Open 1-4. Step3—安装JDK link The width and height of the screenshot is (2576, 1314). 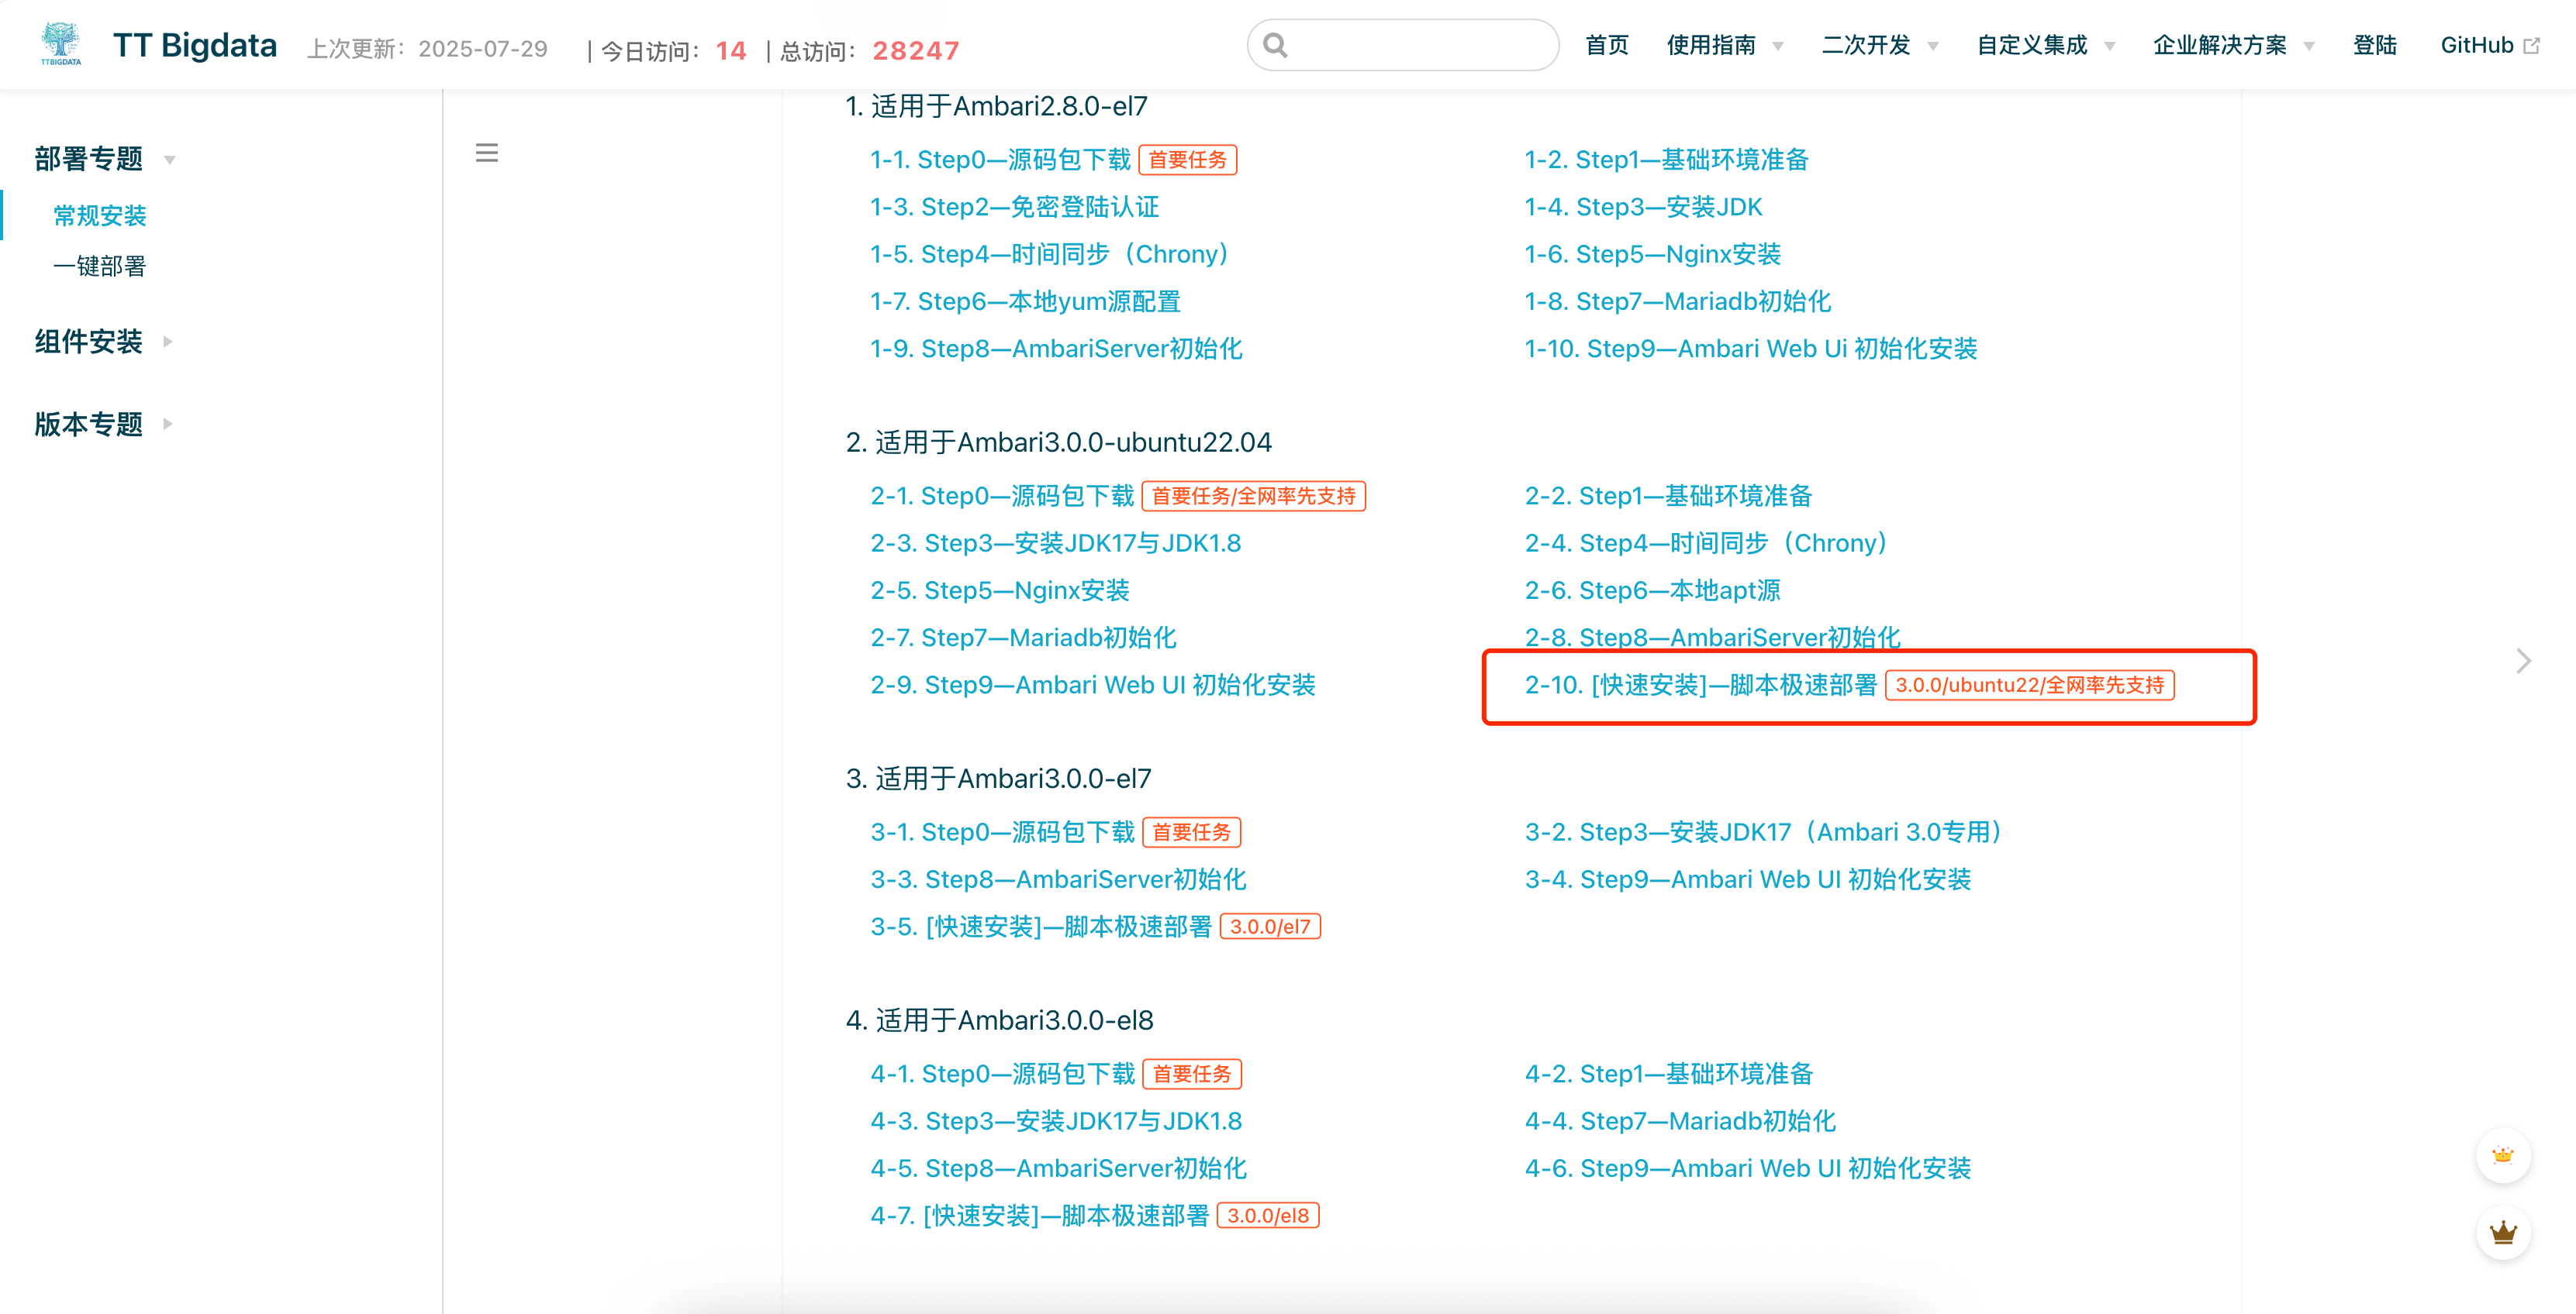pos(1643,207)
